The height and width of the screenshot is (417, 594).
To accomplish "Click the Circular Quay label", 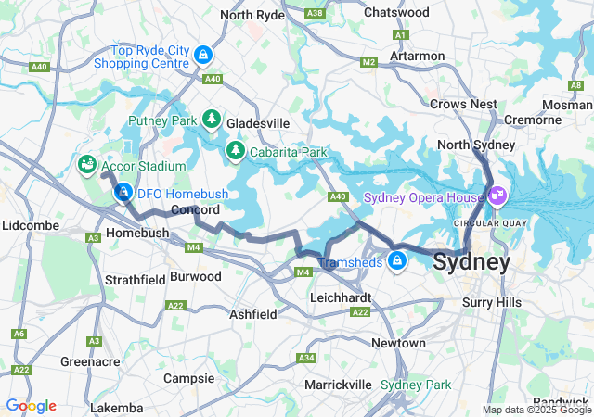I will tap(490, 223).
